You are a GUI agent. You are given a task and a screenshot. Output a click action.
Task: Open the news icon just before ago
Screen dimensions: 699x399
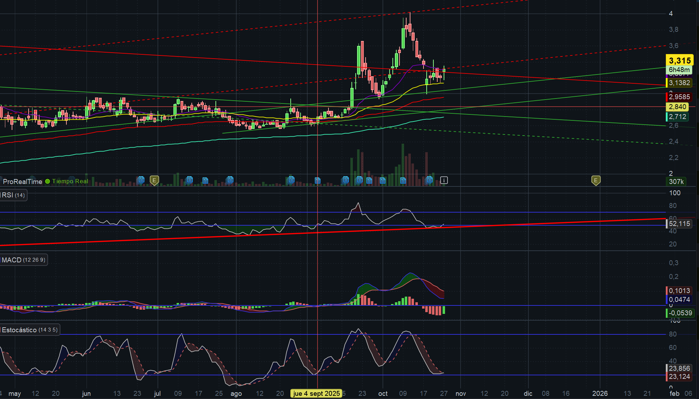(x=230, y=180)
